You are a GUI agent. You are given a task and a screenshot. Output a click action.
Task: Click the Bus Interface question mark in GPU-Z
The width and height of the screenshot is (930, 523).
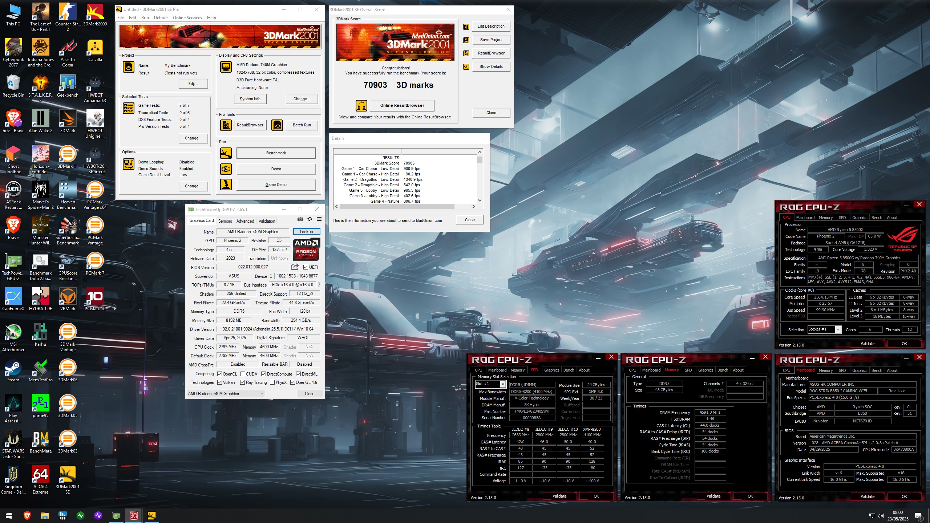319,285
